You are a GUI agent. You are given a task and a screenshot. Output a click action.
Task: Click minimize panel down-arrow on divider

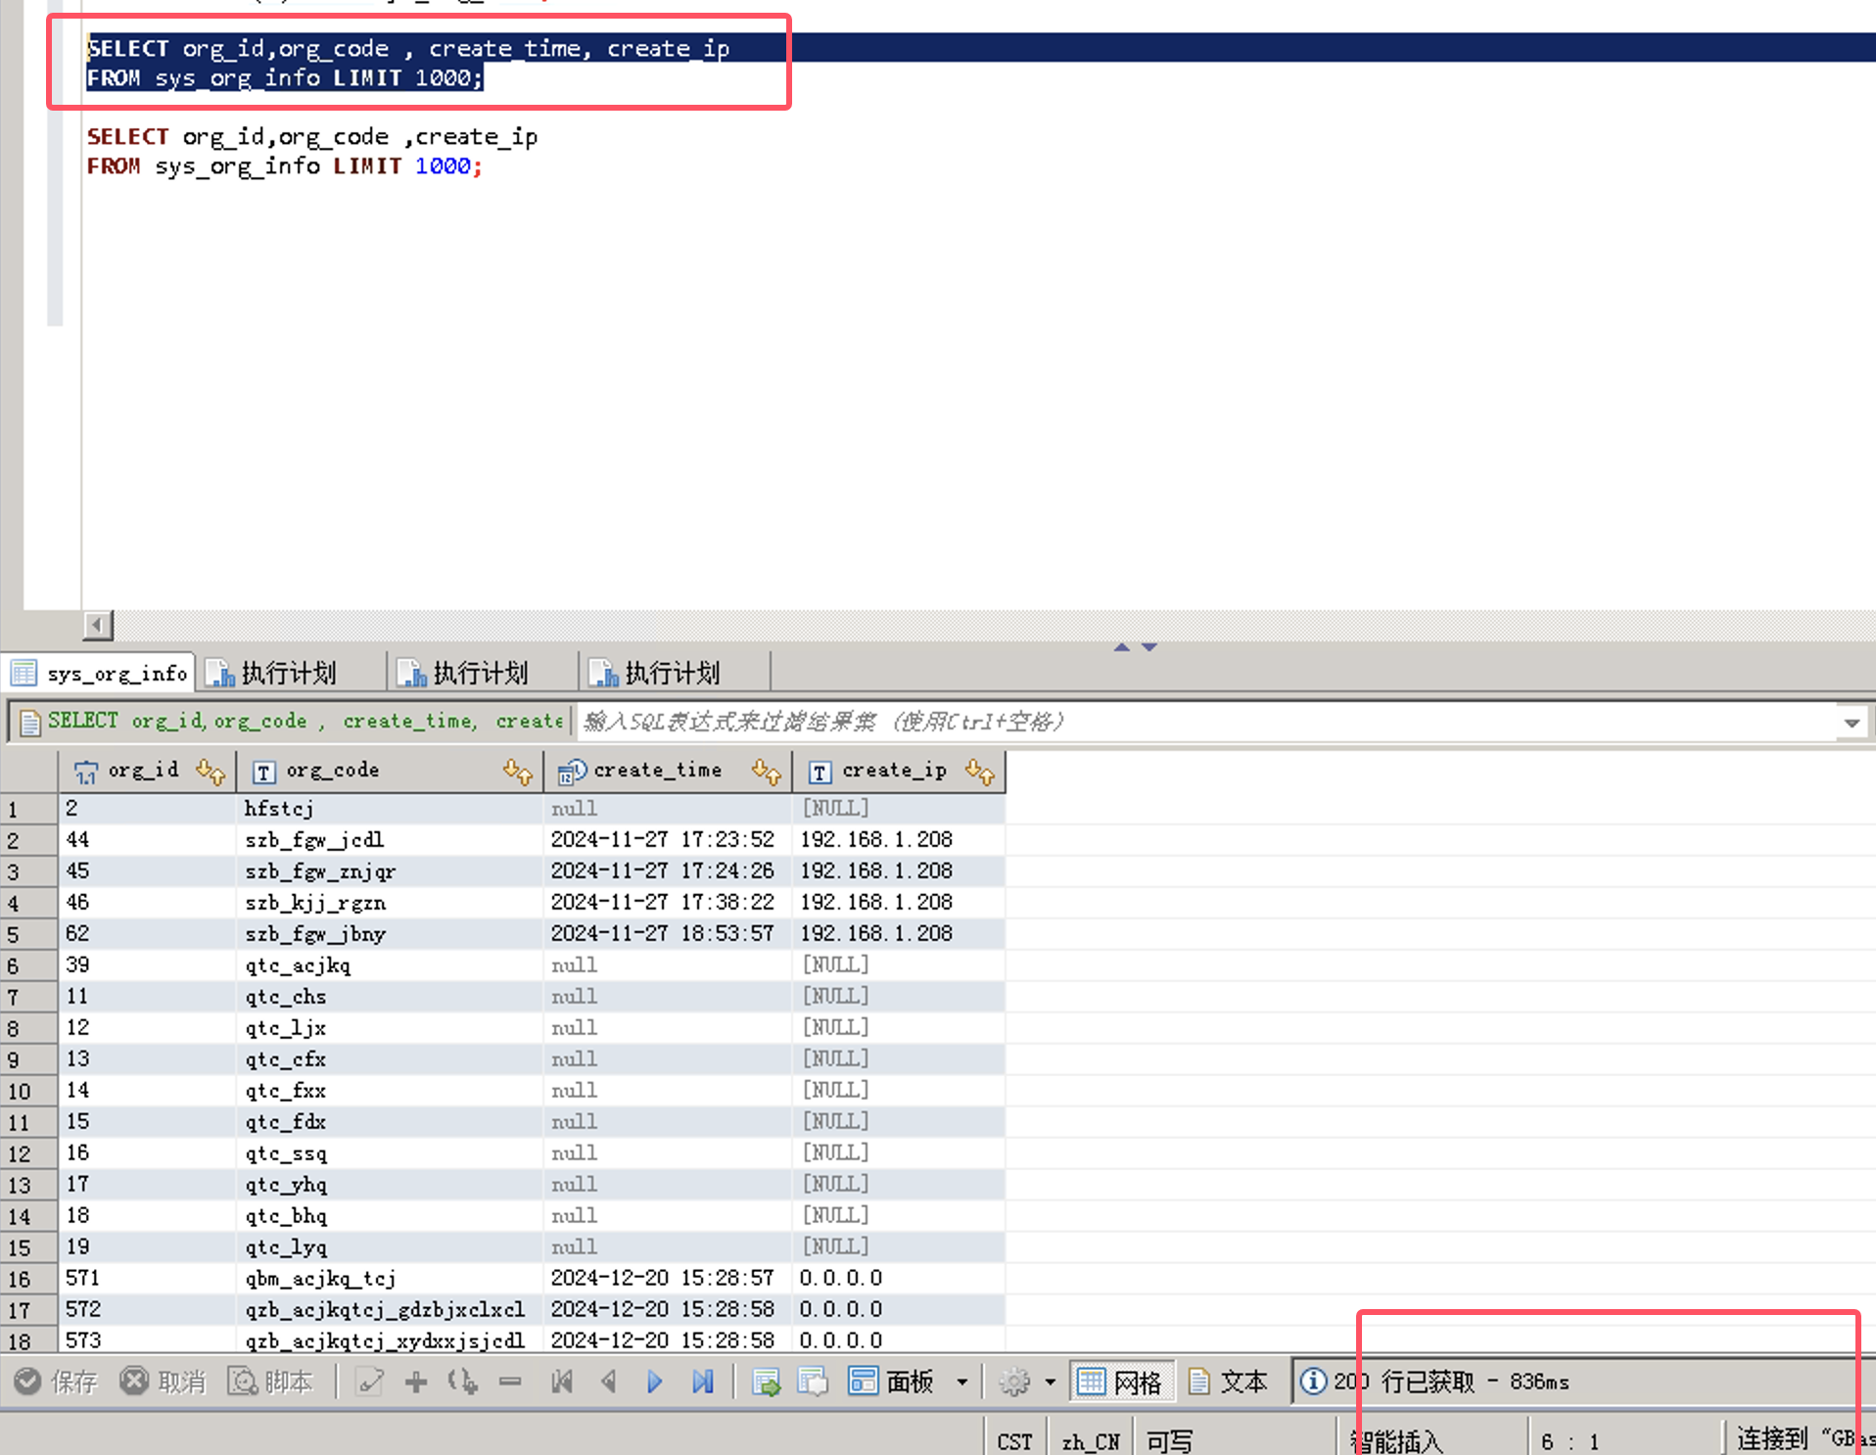point(1149,647)
